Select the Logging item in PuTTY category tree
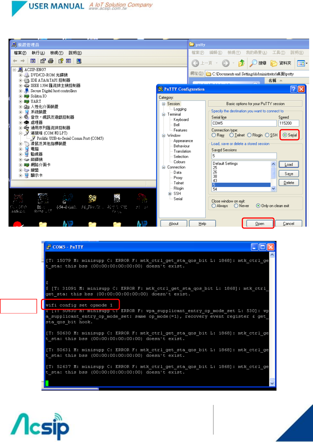Viewport: 313px width, 442px height. click(180, 109)
